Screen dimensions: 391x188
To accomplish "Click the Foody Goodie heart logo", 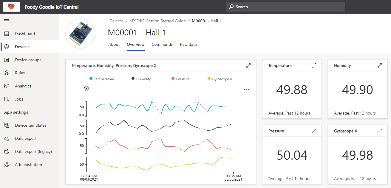I will (11, 7).
